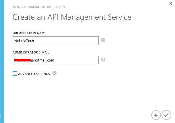175x123 pixels.
Task: Click the help icon beside Administrator E-mail
Action: [x=104, y=60]
